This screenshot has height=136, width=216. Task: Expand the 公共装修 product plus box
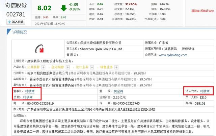[44, 67]
